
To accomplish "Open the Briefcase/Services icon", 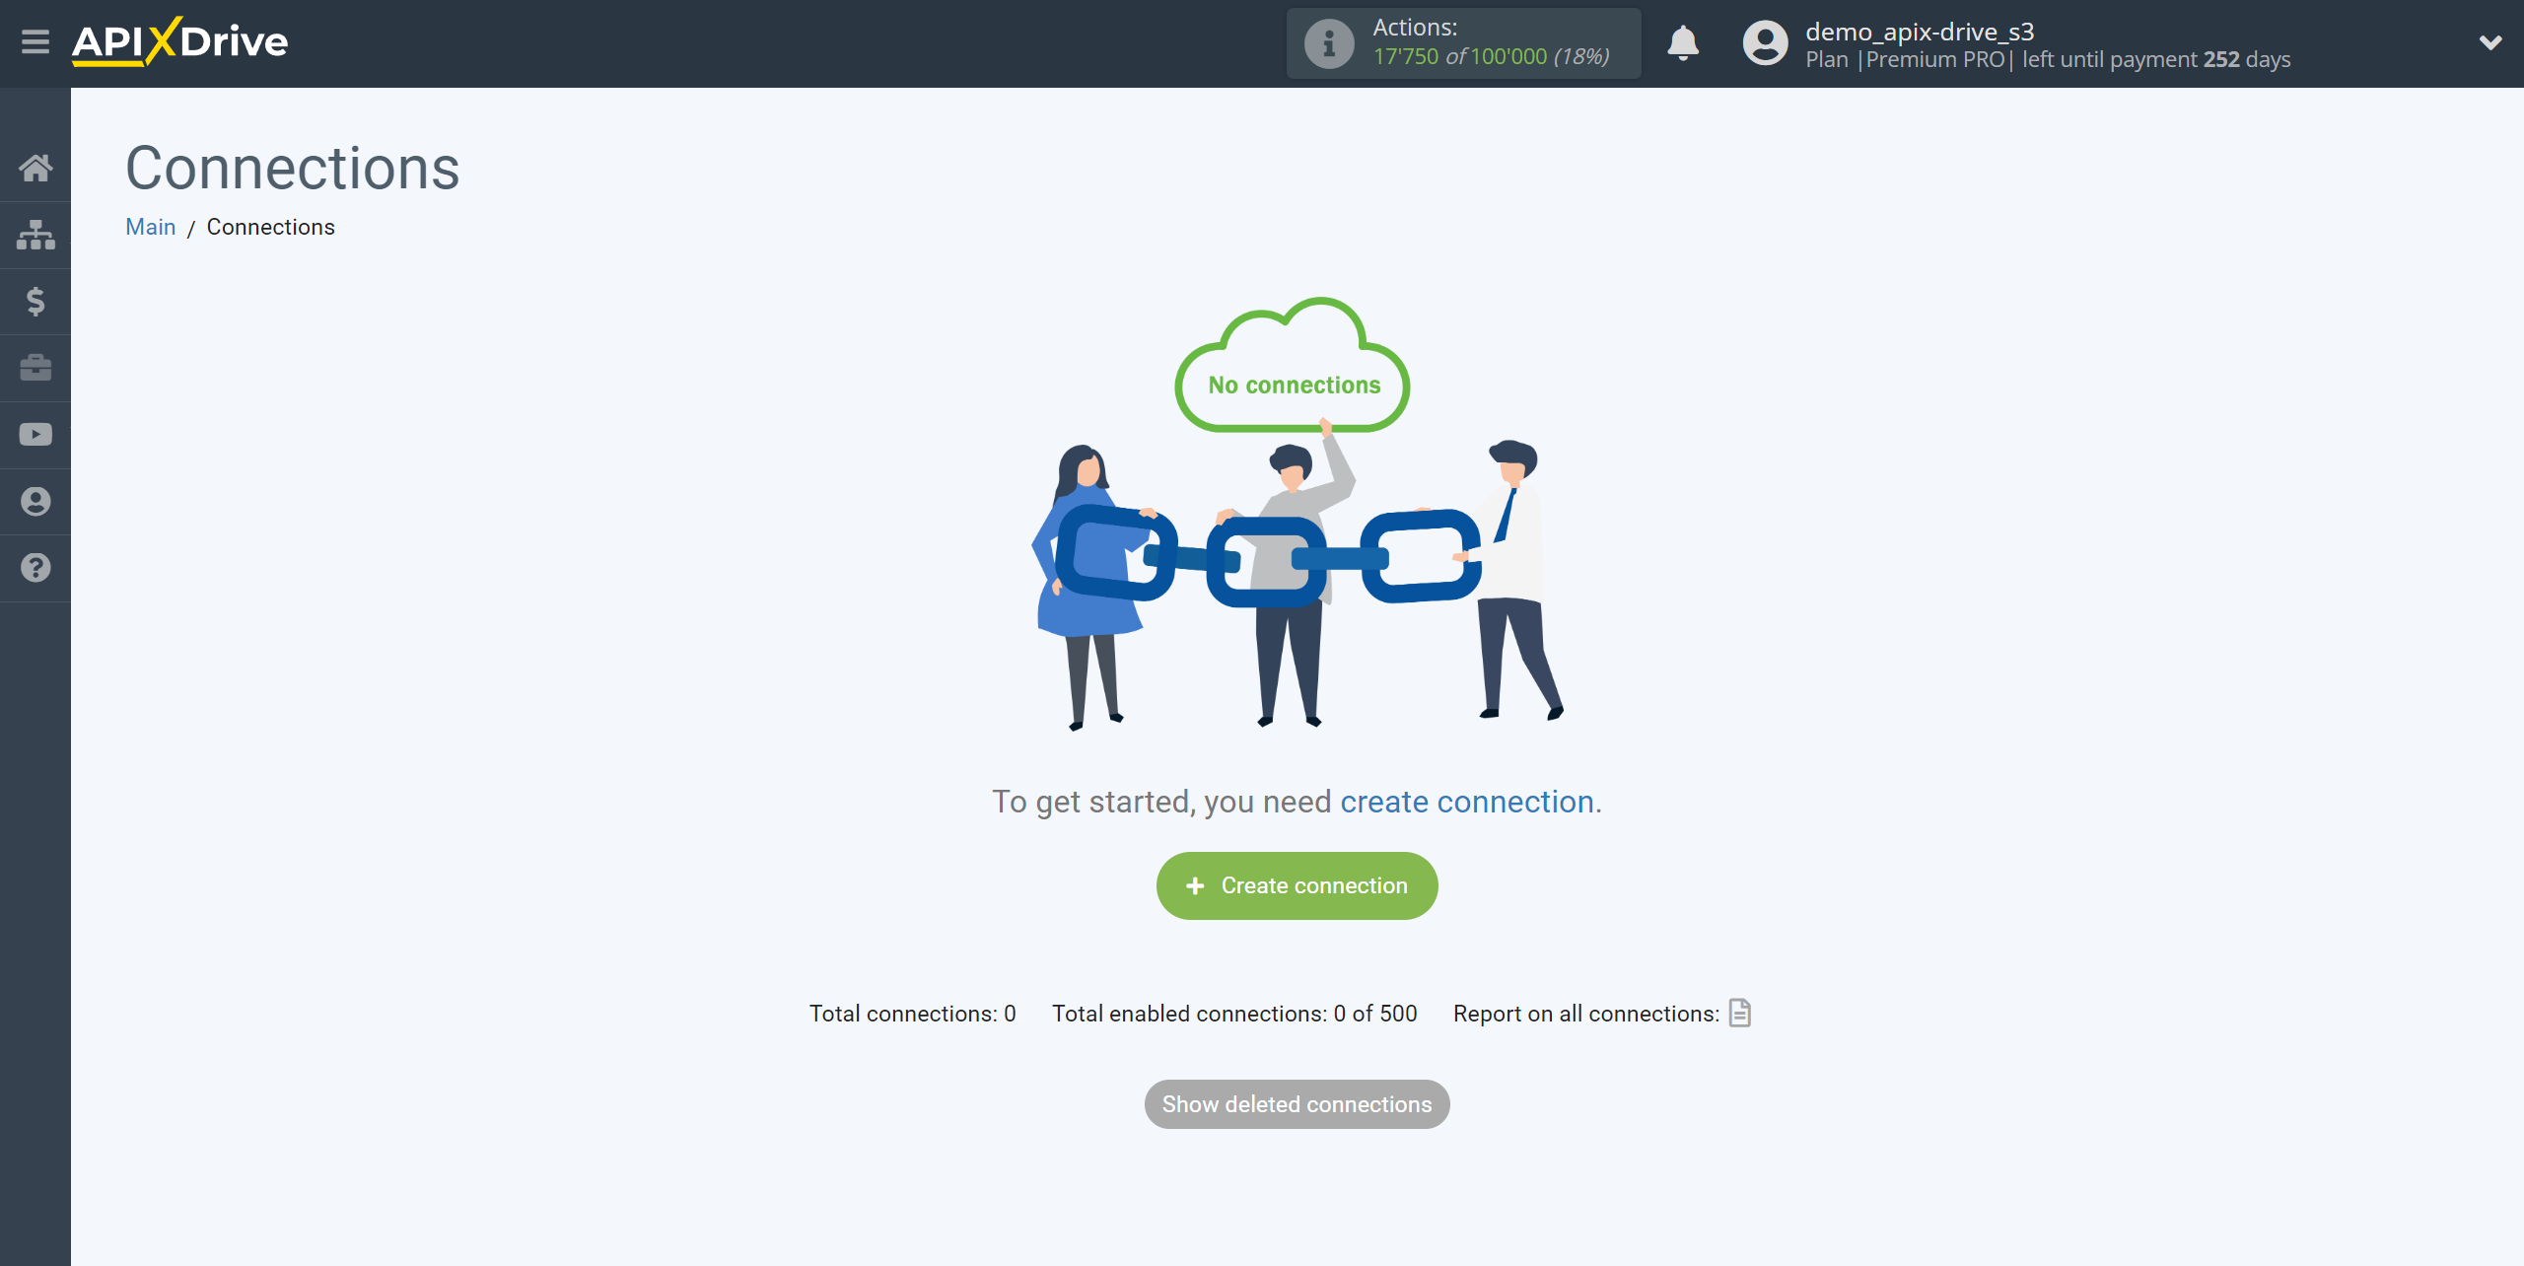I will (35, 367).
